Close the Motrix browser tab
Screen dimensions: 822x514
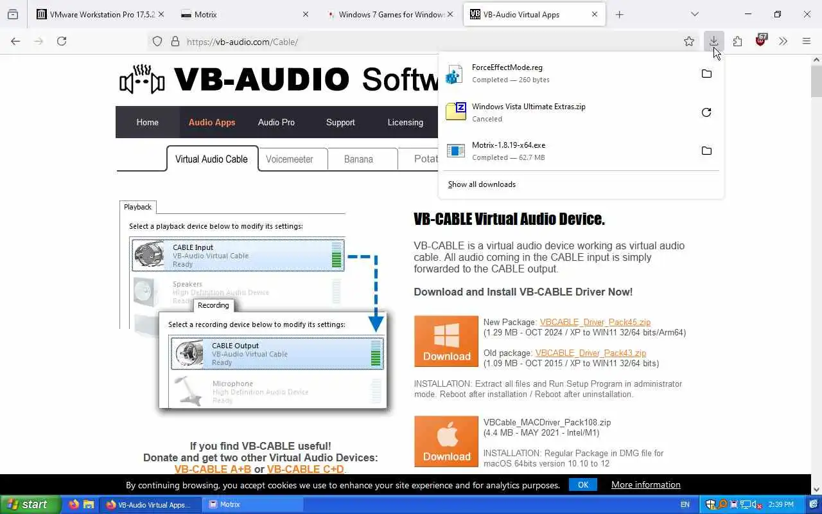pyautogui.click(x=305, y=14)
